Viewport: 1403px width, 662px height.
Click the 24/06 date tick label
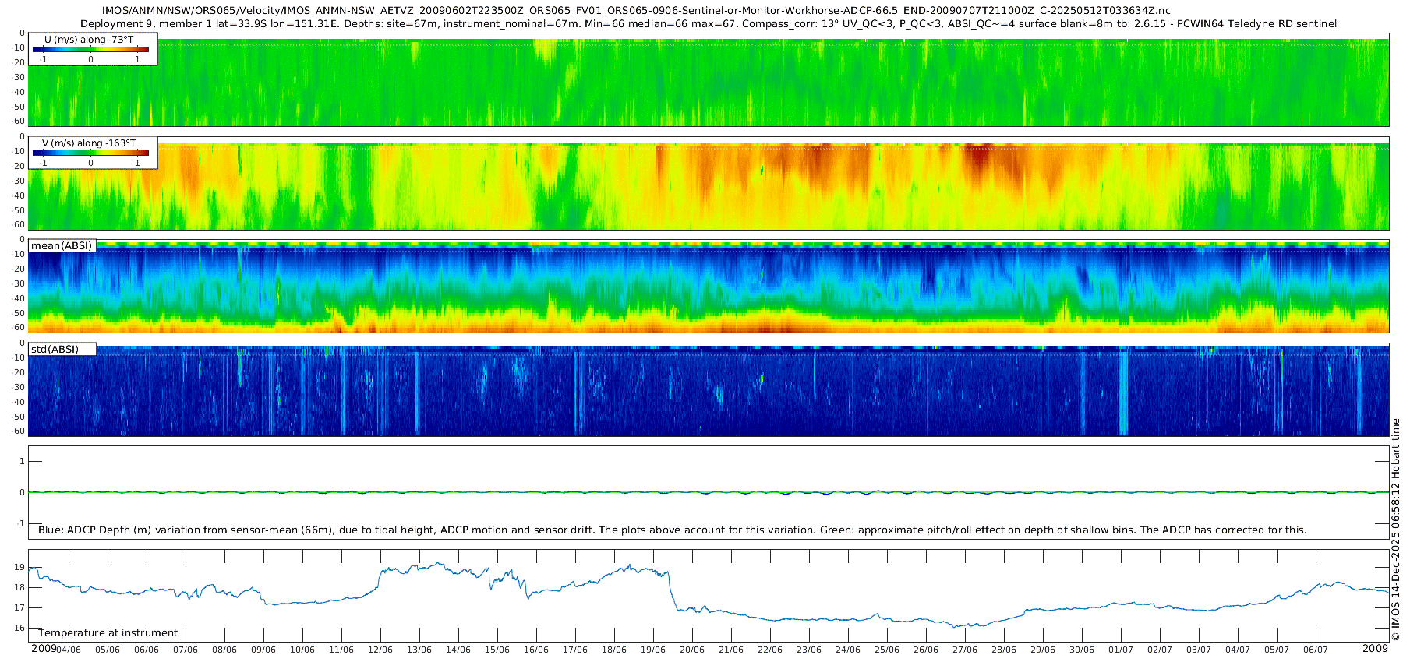pyautogui.click(x=848, y=650)
